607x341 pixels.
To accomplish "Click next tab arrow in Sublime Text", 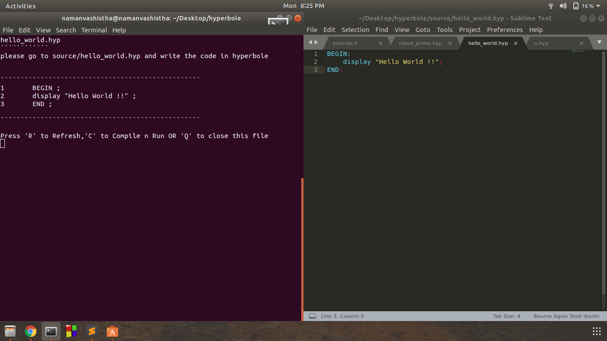I will click(316, 42).
